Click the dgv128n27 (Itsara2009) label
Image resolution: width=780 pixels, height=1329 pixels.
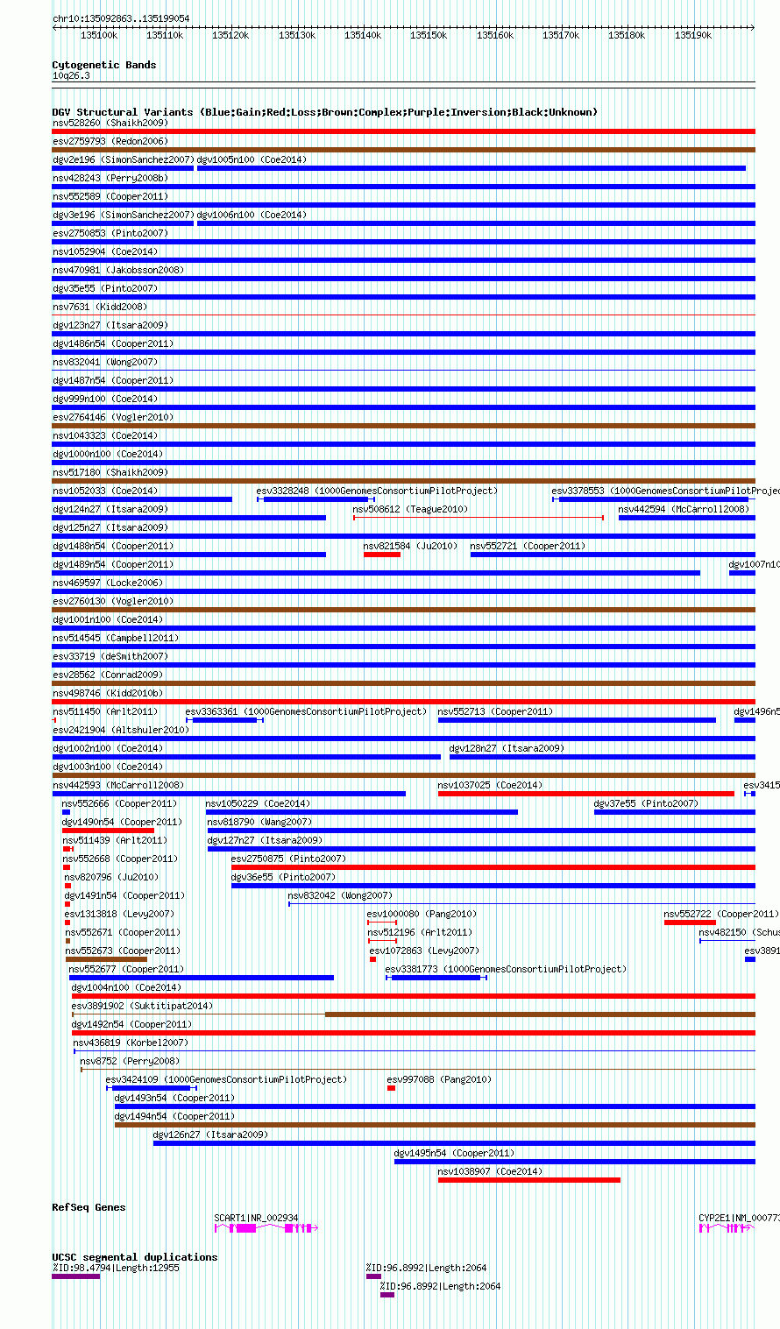point(507,748)
